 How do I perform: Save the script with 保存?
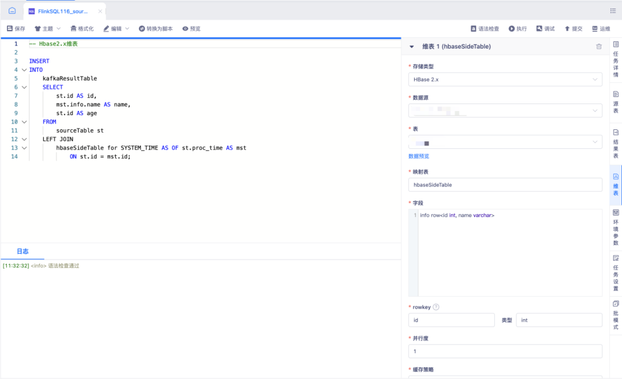point(16,29)
